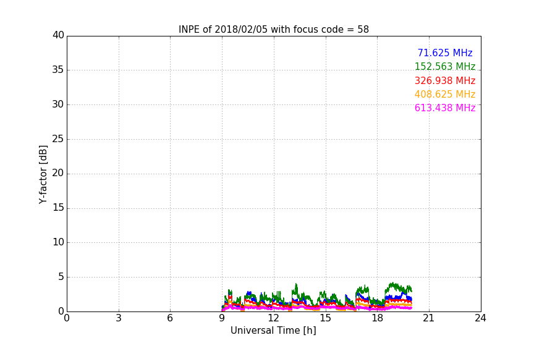Select the green 152.563 MHz legend label
Viewport: 534px width, 356px height.
coord(445,66)
